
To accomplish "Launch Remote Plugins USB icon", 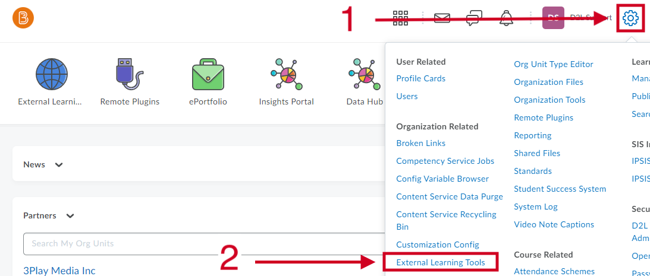I will pyautogui.click(x=130, y=74).
